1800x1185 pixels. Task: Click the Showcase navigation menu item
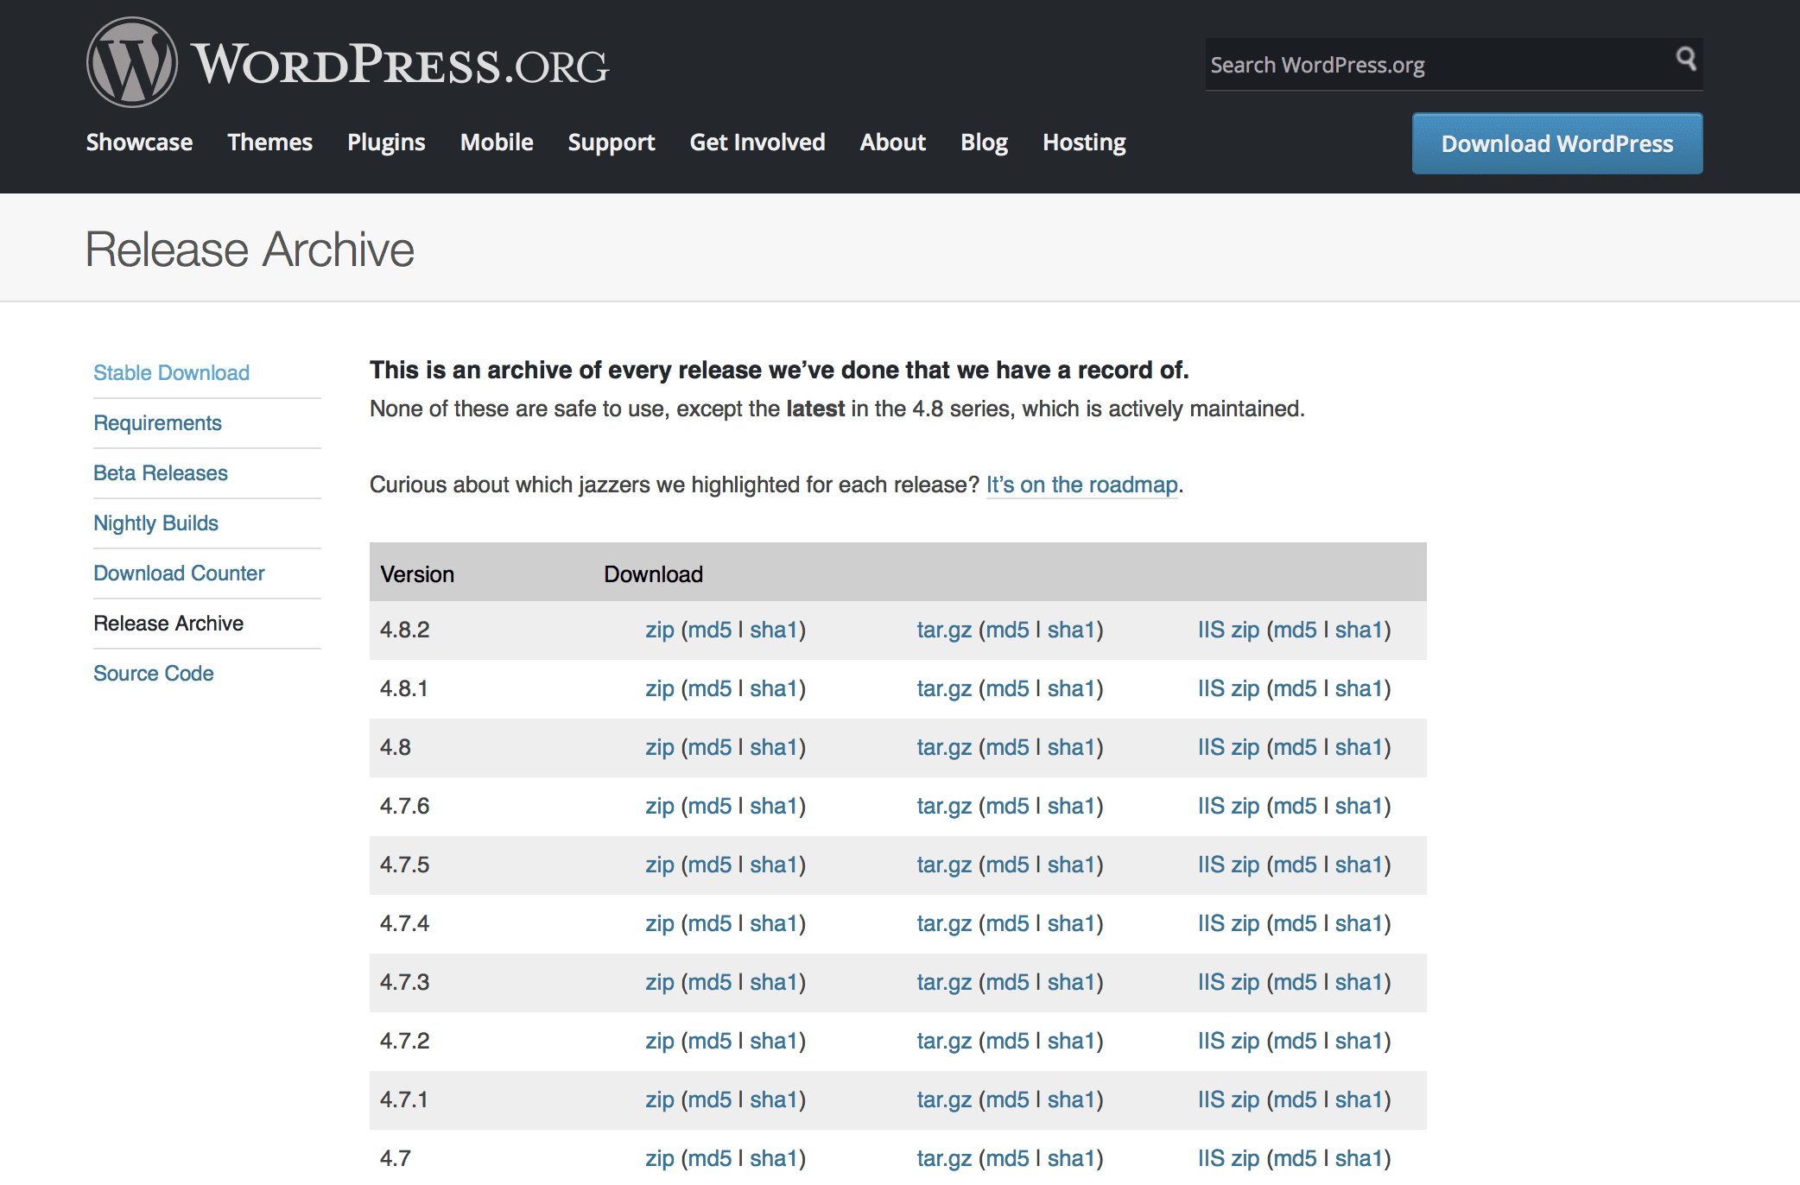click(137, 144)
